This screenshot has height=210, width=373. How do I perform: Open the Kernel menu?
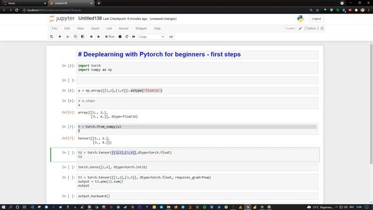pos(124,29)
